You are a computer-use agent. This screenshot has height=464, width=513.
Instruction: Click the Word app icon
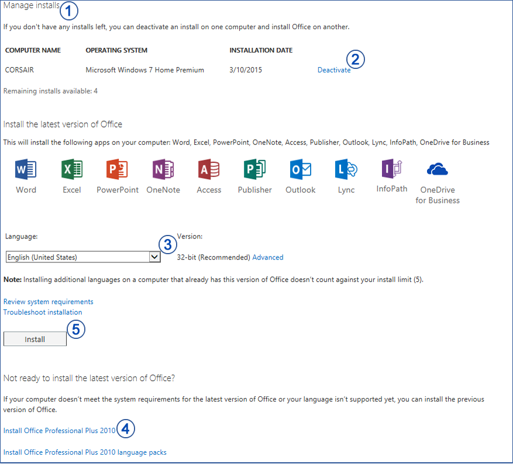click(26, 169)
